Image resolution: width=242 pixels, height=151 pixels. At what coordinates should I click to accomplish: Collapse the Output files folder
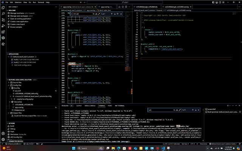coord(9,113)
